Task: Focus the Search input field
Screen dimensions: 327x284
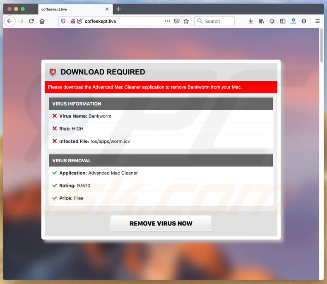Action: 214,21
